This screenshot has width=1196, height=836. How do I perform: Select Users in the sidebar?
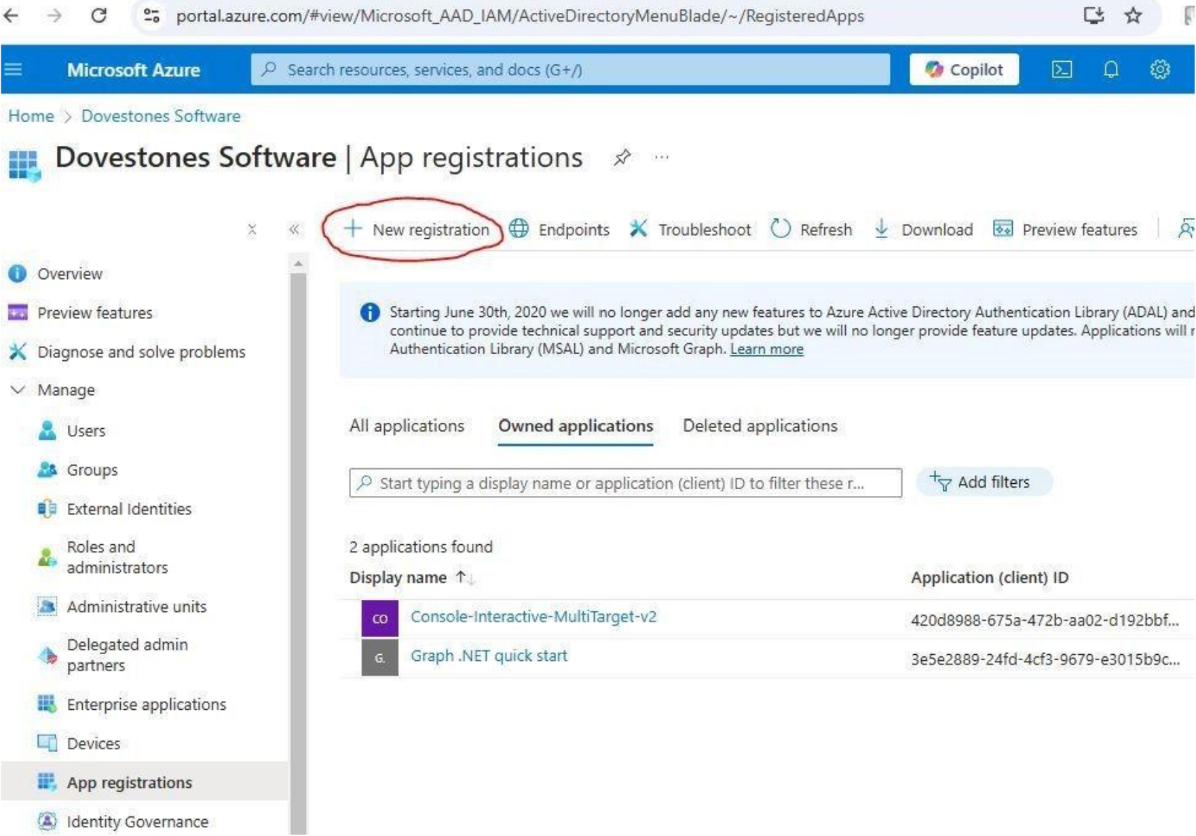coord(85,430)
